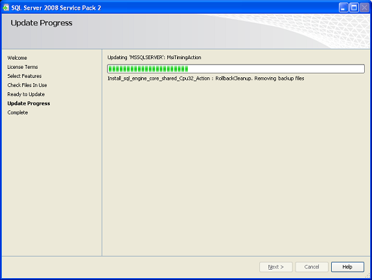Select the License Terms step
The image size is (372, 280).
[x=23, y=67]
